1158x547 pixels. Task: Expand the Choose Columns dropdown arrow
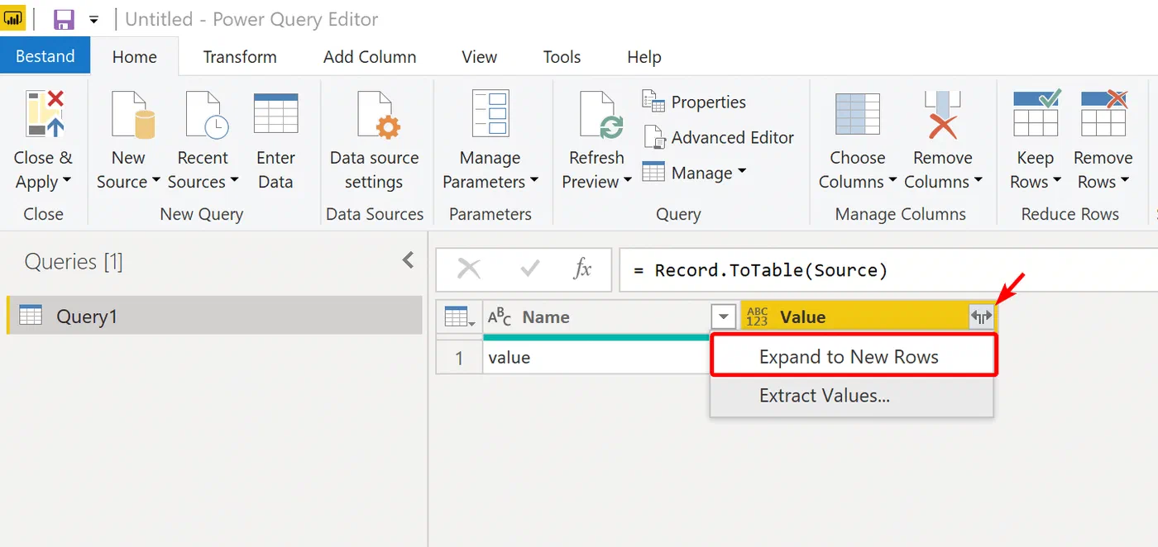click(892, 182)
